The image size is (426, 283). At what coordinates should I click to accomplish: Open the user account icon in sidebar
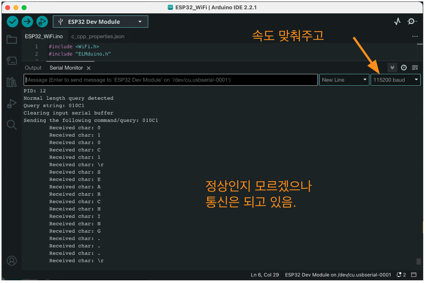[12, 261]
